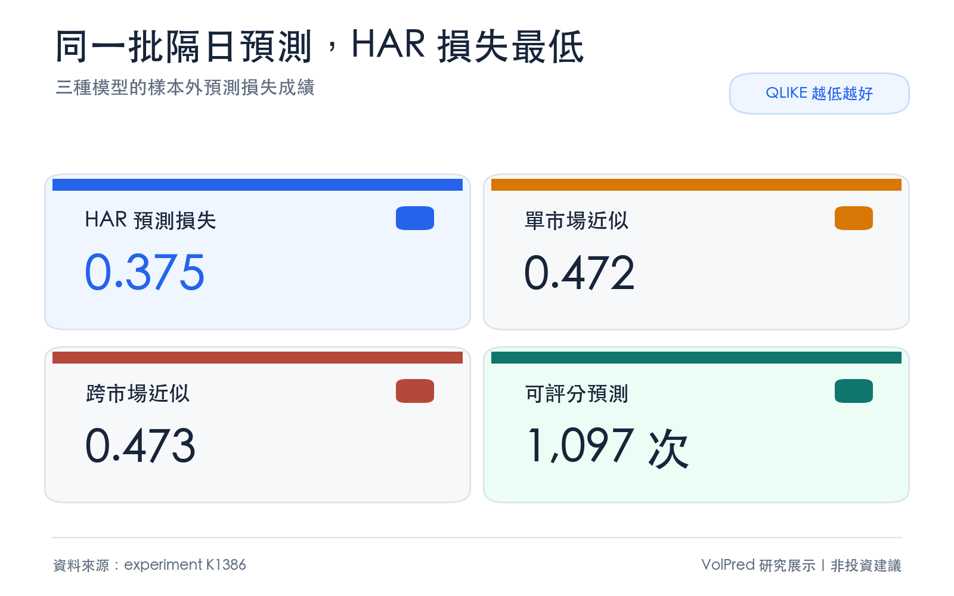This screenshot has width=954, height=596.
Task: Click the blue top bar of HAR card
Action: [258, 185]
